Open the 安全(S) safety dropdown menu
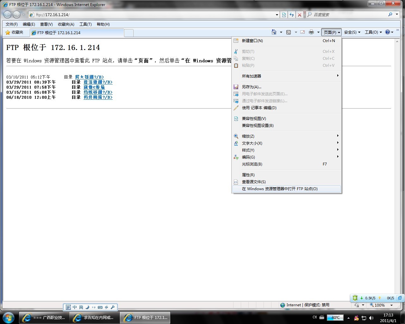Screen dimensions: 405x324 point(352,32)
